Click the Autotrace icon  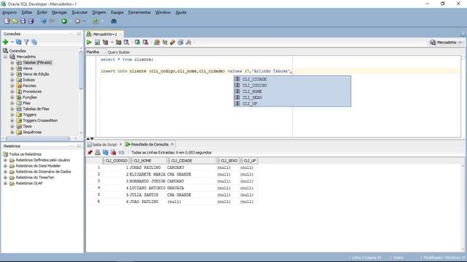pos(118,42)
